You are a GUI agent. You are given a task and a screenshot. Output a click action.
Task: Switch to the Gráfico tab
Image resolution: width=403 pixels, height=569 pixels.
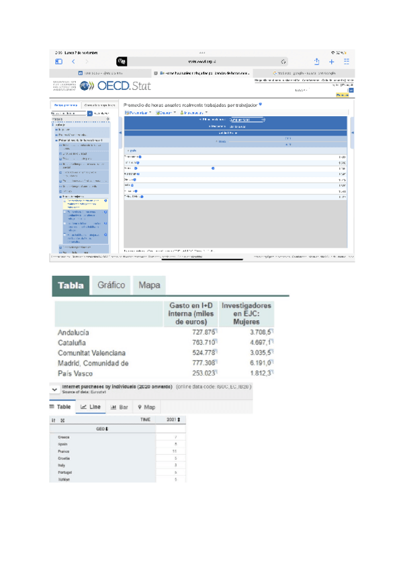coord(111,285)
